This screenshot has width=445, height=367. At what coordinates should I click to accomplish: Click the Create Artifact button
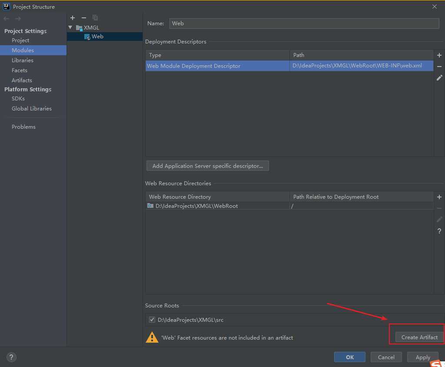(x=419, y=337)
